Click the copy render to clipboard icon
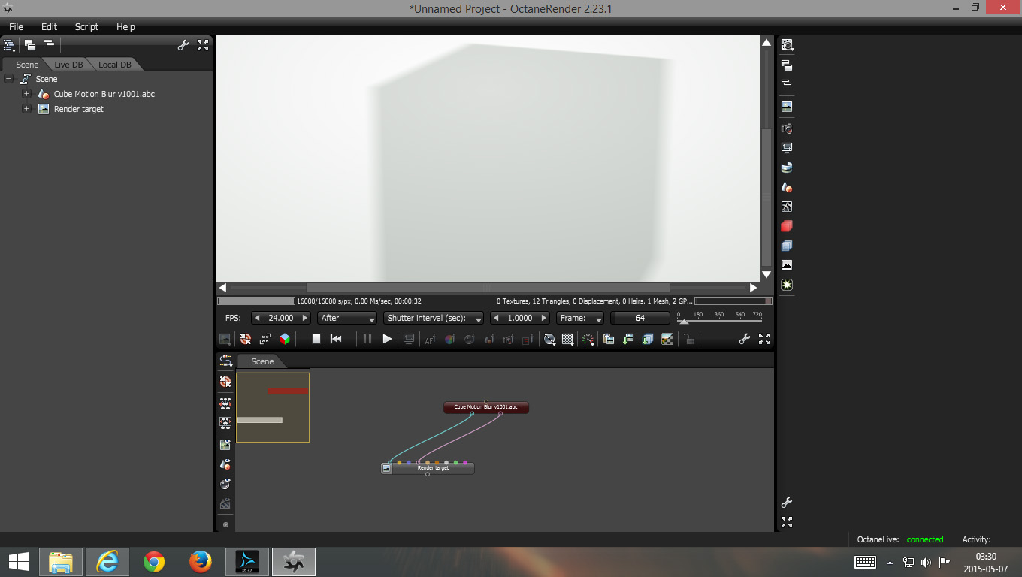 [609, 339]
